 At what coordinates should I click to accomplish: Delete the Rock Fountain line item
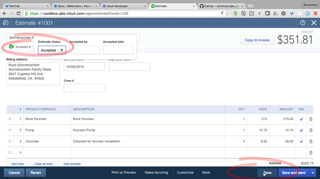coord(311,119)
